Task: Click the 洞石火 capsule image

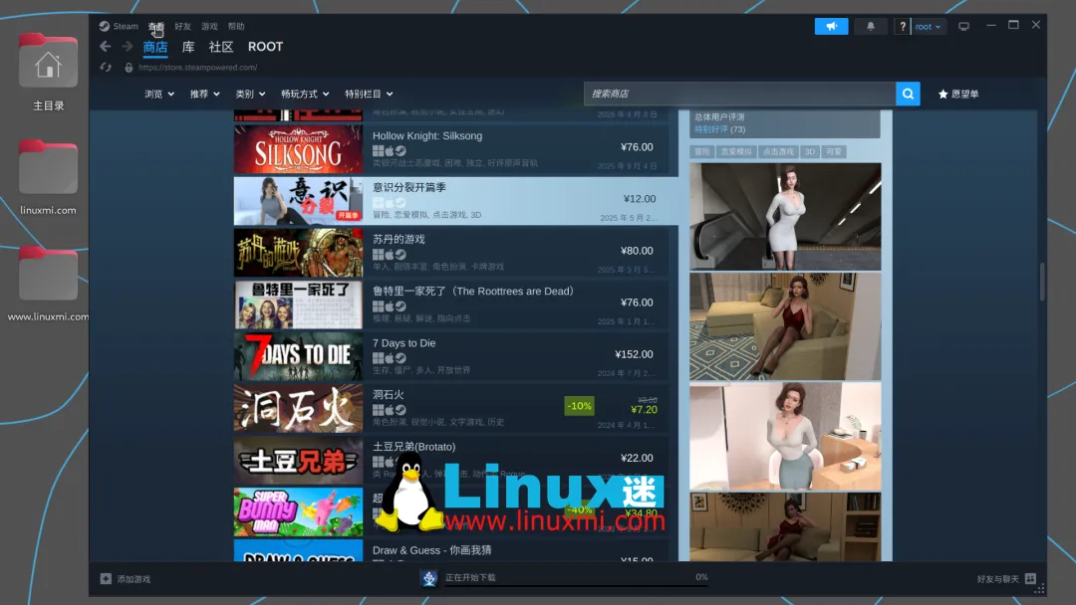Action: pos(298,408)
